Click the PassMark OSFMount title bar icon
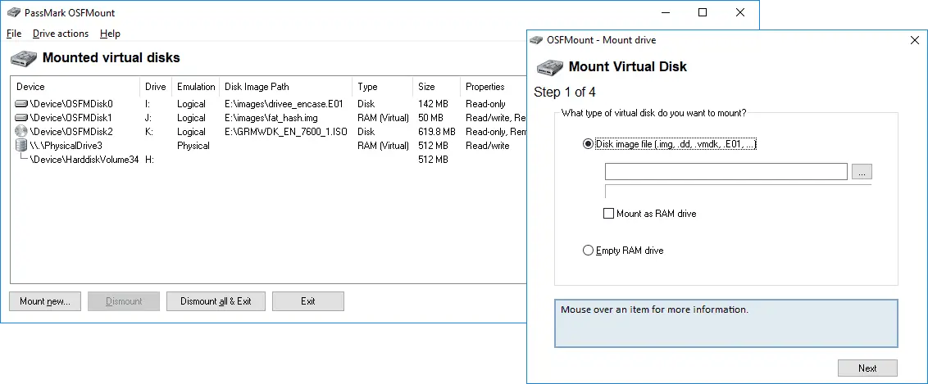The image size is (928, 384). pyautogui.click(x=12, y=13)
